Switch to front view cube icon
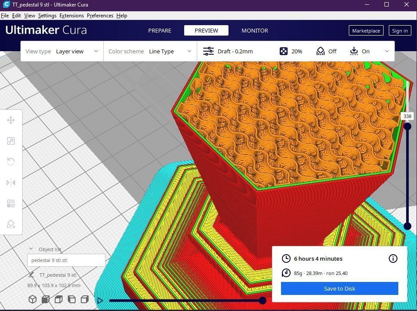This screenshot has height=311, width=417. point(46,299)
